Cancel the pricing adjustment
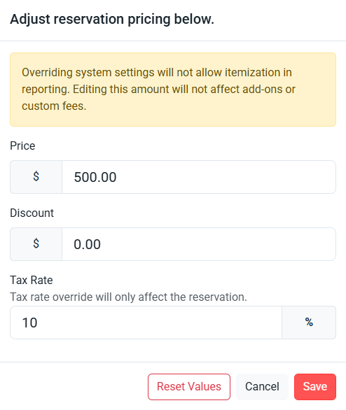The image size is (346, 410). (x=262, y=387)
